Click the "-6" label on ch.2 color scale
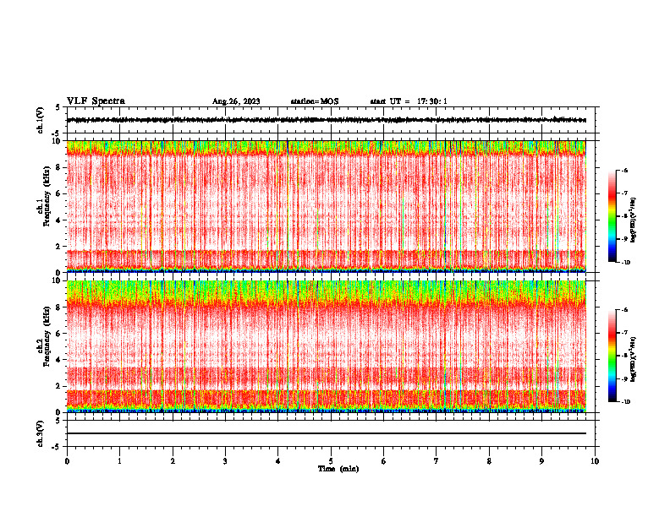Screen dimensions: 670x517 click(x=625, y=310)
